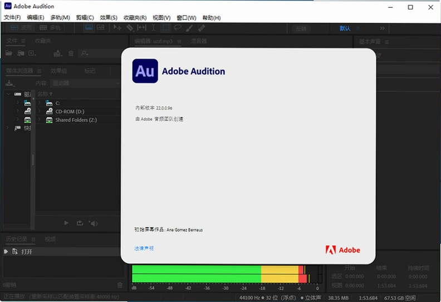
Task: Toggle auto-play speaker in Media Browser
Action: [94, 223]
